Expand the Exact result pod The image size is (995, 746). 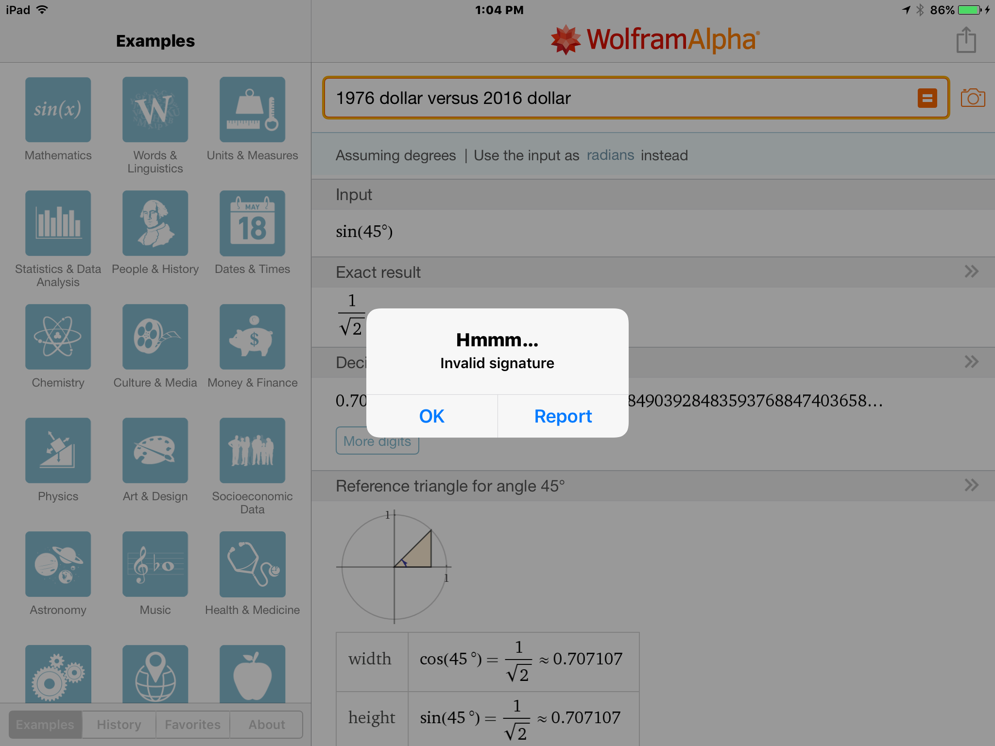pos(971,271)
